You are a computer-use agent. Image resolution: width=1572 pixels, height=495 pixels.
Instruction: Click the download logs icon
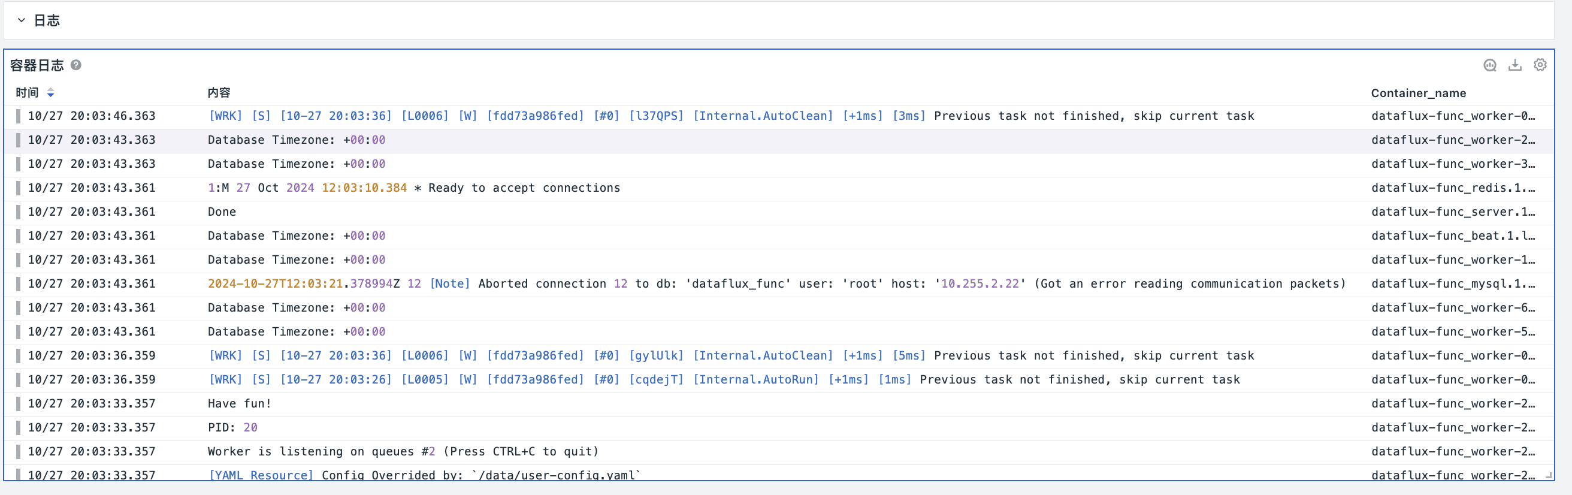coord(1514,65)
